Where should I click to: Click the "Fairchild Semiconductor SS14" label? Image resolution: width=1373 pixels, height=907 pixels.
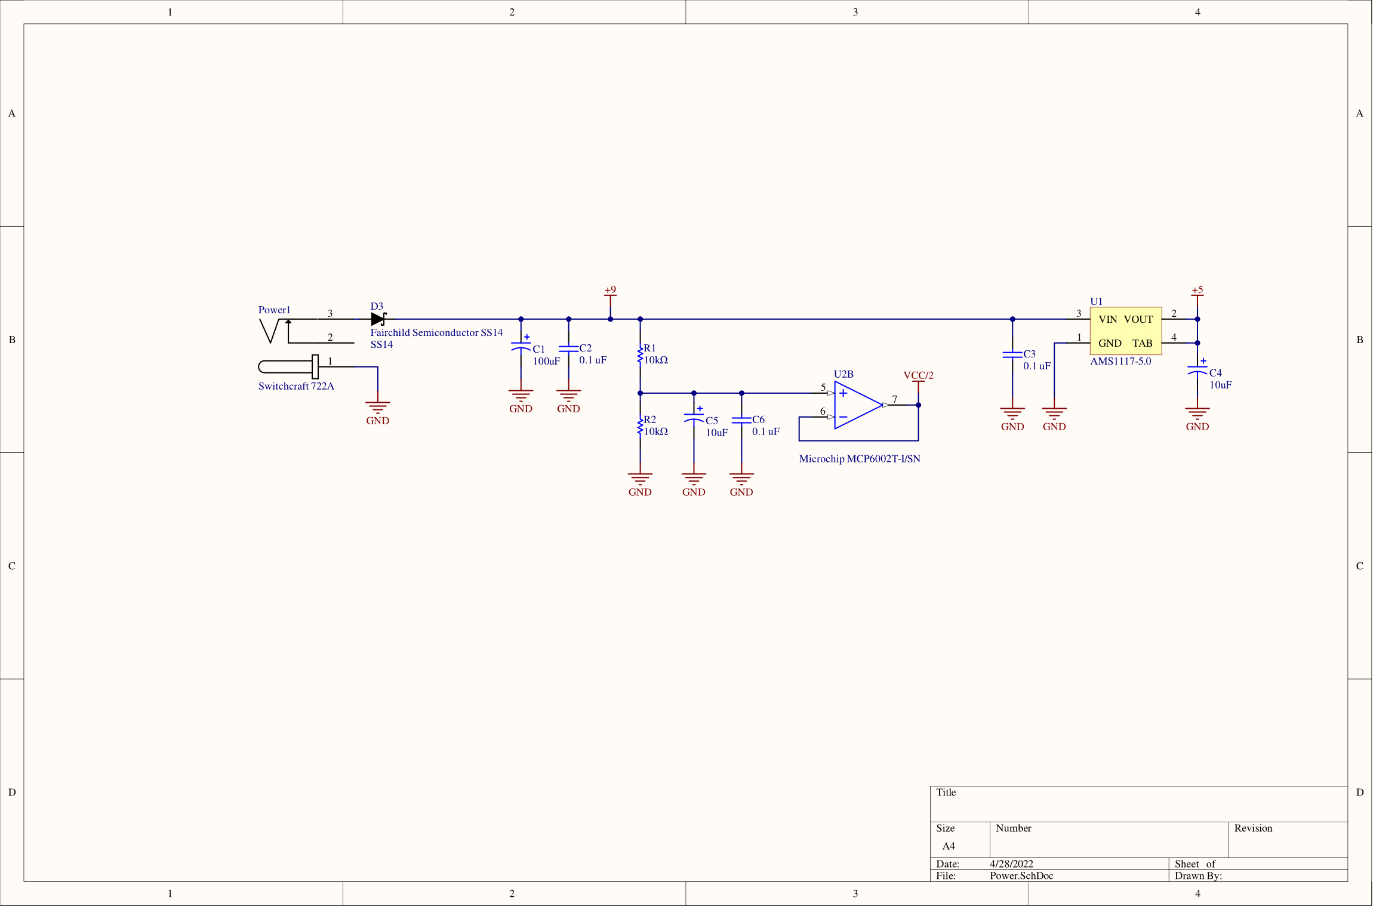tap(436, 333)
